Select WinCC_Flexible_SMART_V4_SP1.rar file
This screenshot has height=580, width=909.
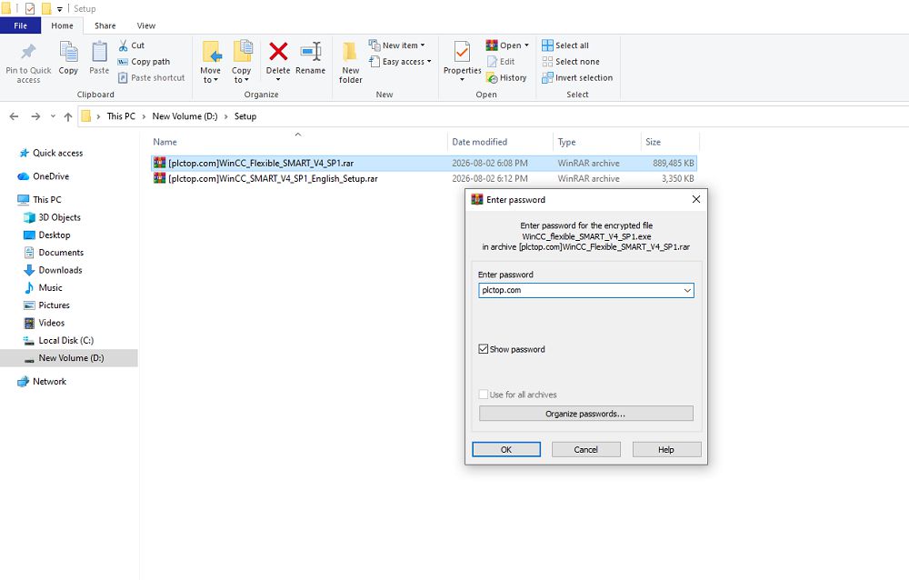424,164
